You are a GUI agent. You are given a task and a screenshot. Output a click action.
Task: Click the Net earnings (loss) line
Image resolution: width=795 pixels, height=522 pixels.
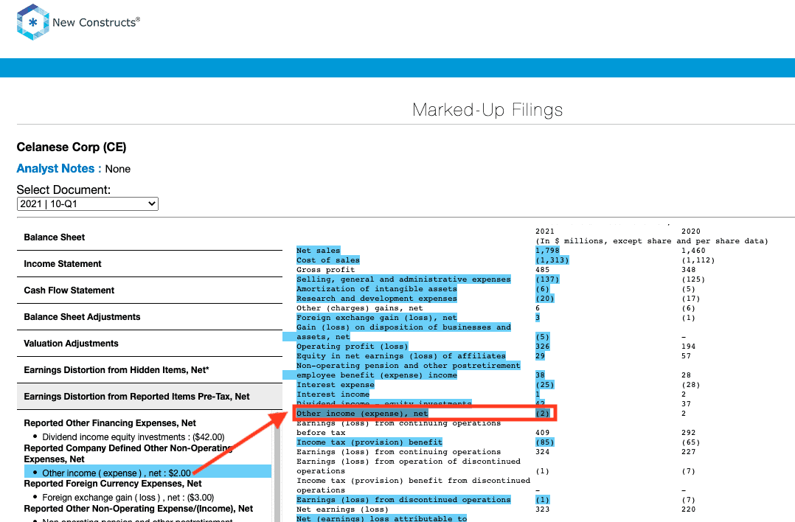[343, 510]
